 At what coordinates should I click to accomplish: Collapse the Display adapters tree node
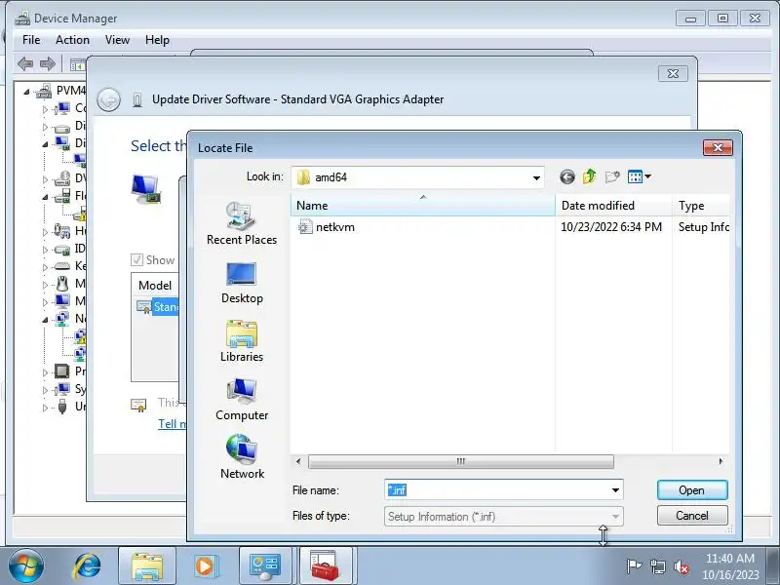click(45, 144)
